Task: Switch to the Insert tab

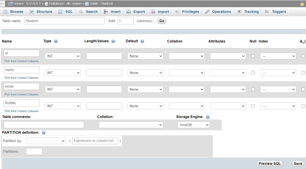Action: (112, 12)
